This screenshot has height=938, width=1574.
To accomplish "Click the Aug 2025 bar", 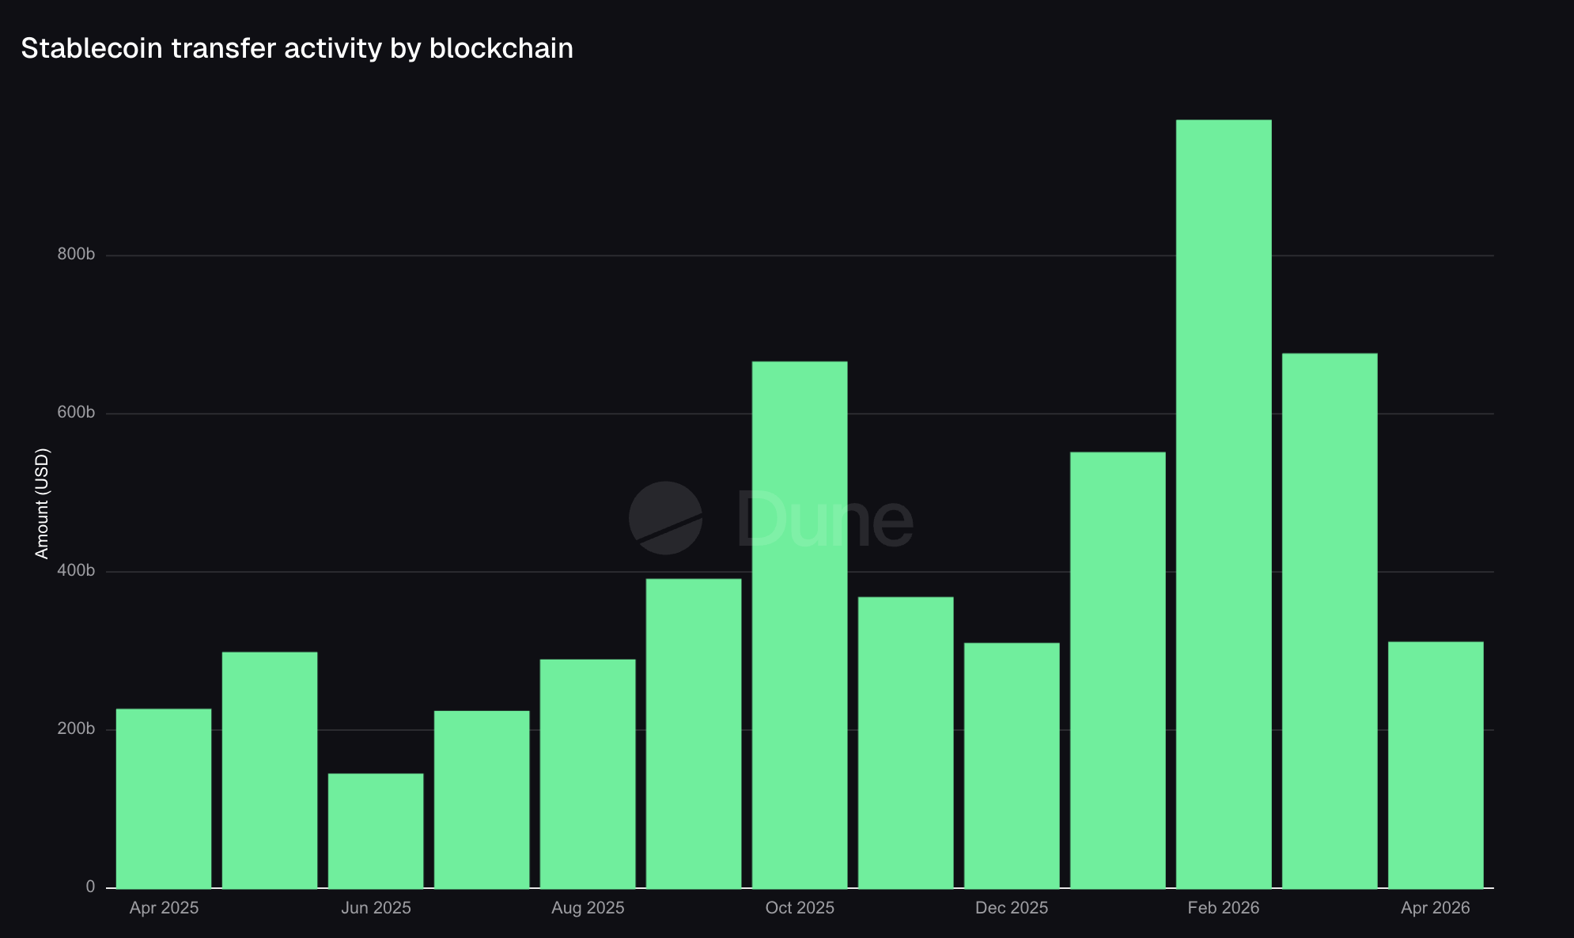I will 588,773.
